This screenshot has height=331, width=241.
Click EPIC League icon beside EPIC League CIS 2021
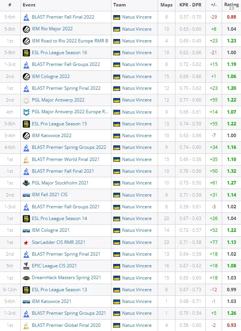pyautogui.click(x=26, y=266)
